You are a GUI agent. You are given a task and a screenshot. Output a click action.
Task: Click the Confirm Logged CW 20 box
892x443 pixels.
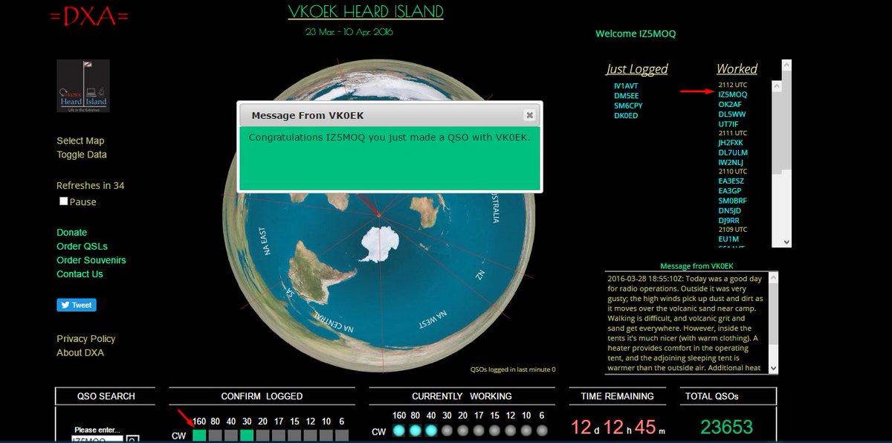click(x=263, y=436)
